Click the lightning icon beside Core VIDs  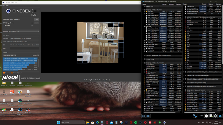(147, 12)
